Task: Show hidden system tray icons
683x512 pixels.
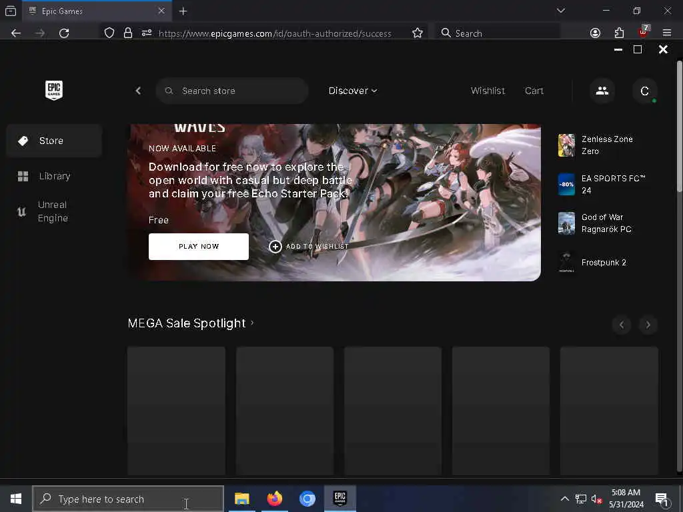Action: (x=564, y=499)
